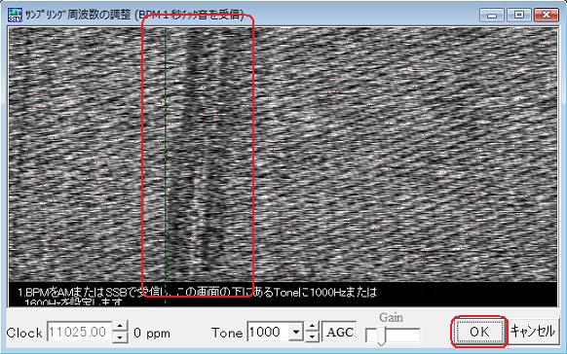Click the MMSSTV icon in the title bar

click(x=15, y=15)
